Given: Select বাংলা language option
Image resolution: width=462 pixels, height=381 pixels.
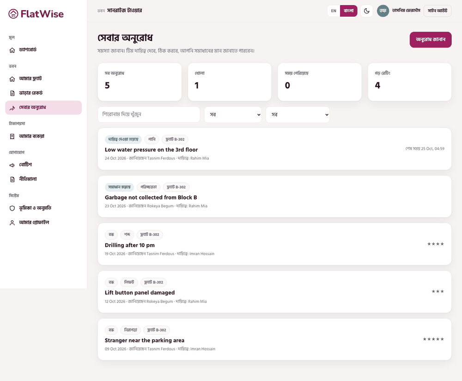Looking at the screenshot, I should click(348, 11).
